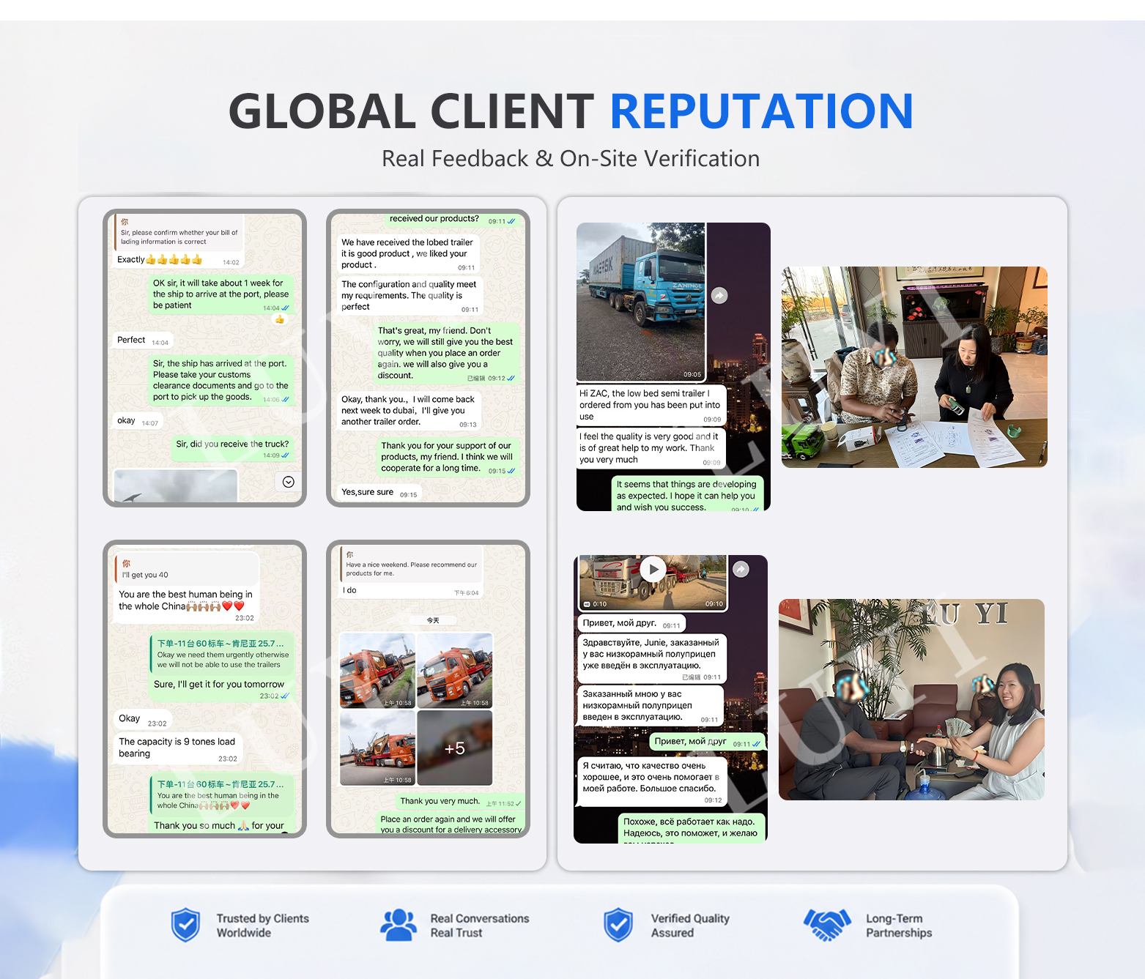Click the handshake icon beside Long-Term Partnerships
Viewport: 1145px width, 979px height.
pos(827,925)
